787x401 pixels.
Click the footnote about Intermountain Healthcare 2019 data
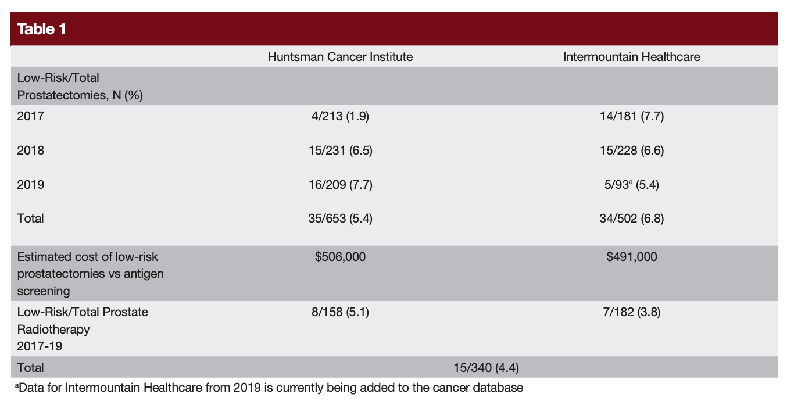click(x=270, y=388)
